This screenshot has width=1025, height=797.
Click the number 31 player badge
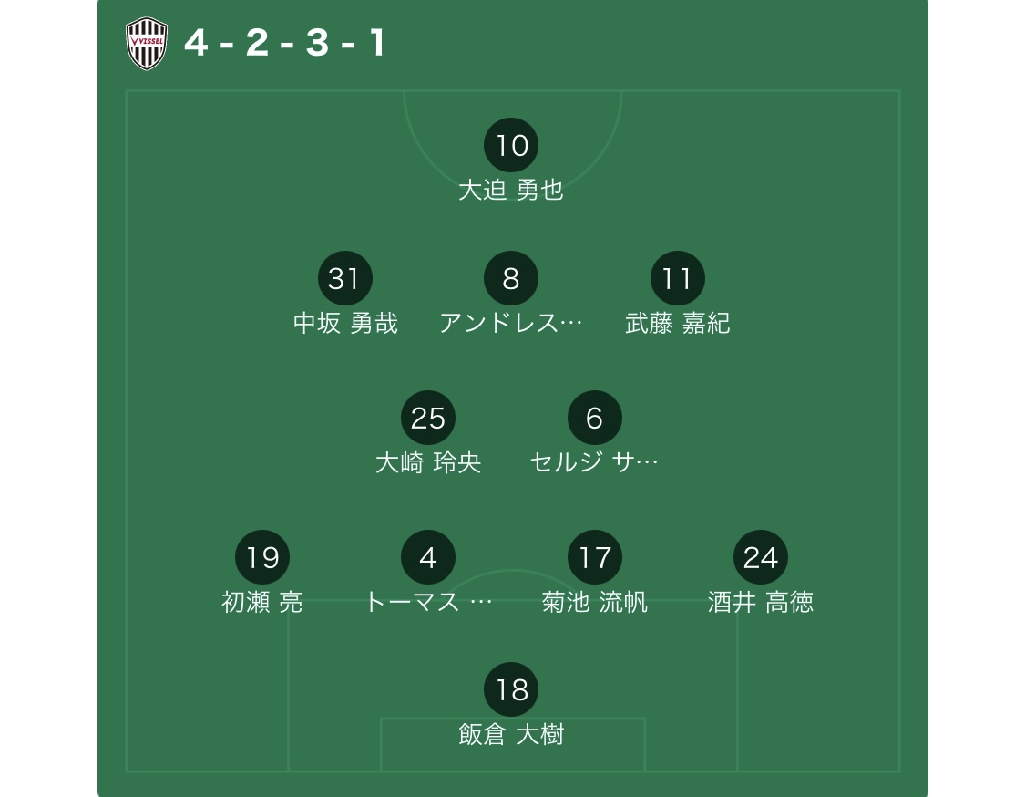pos(344,278)
